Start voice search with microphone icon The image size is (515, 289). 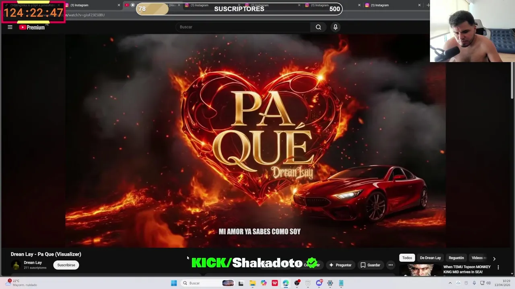coord(336,27)
